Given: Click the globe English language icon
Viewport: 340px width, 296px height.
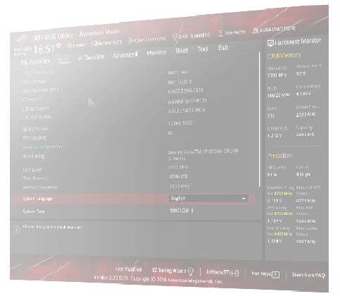Looking at the screenshot, I should (70, 46).
